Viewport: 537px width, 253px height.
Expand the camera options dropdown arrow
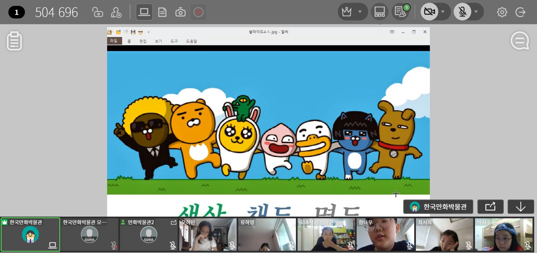[443, 12]
